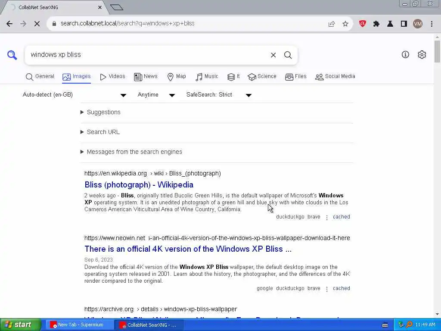Viewport: 441px width, 331px height.
Task: Bookmark this page with the star
Action: pos(345,24)
